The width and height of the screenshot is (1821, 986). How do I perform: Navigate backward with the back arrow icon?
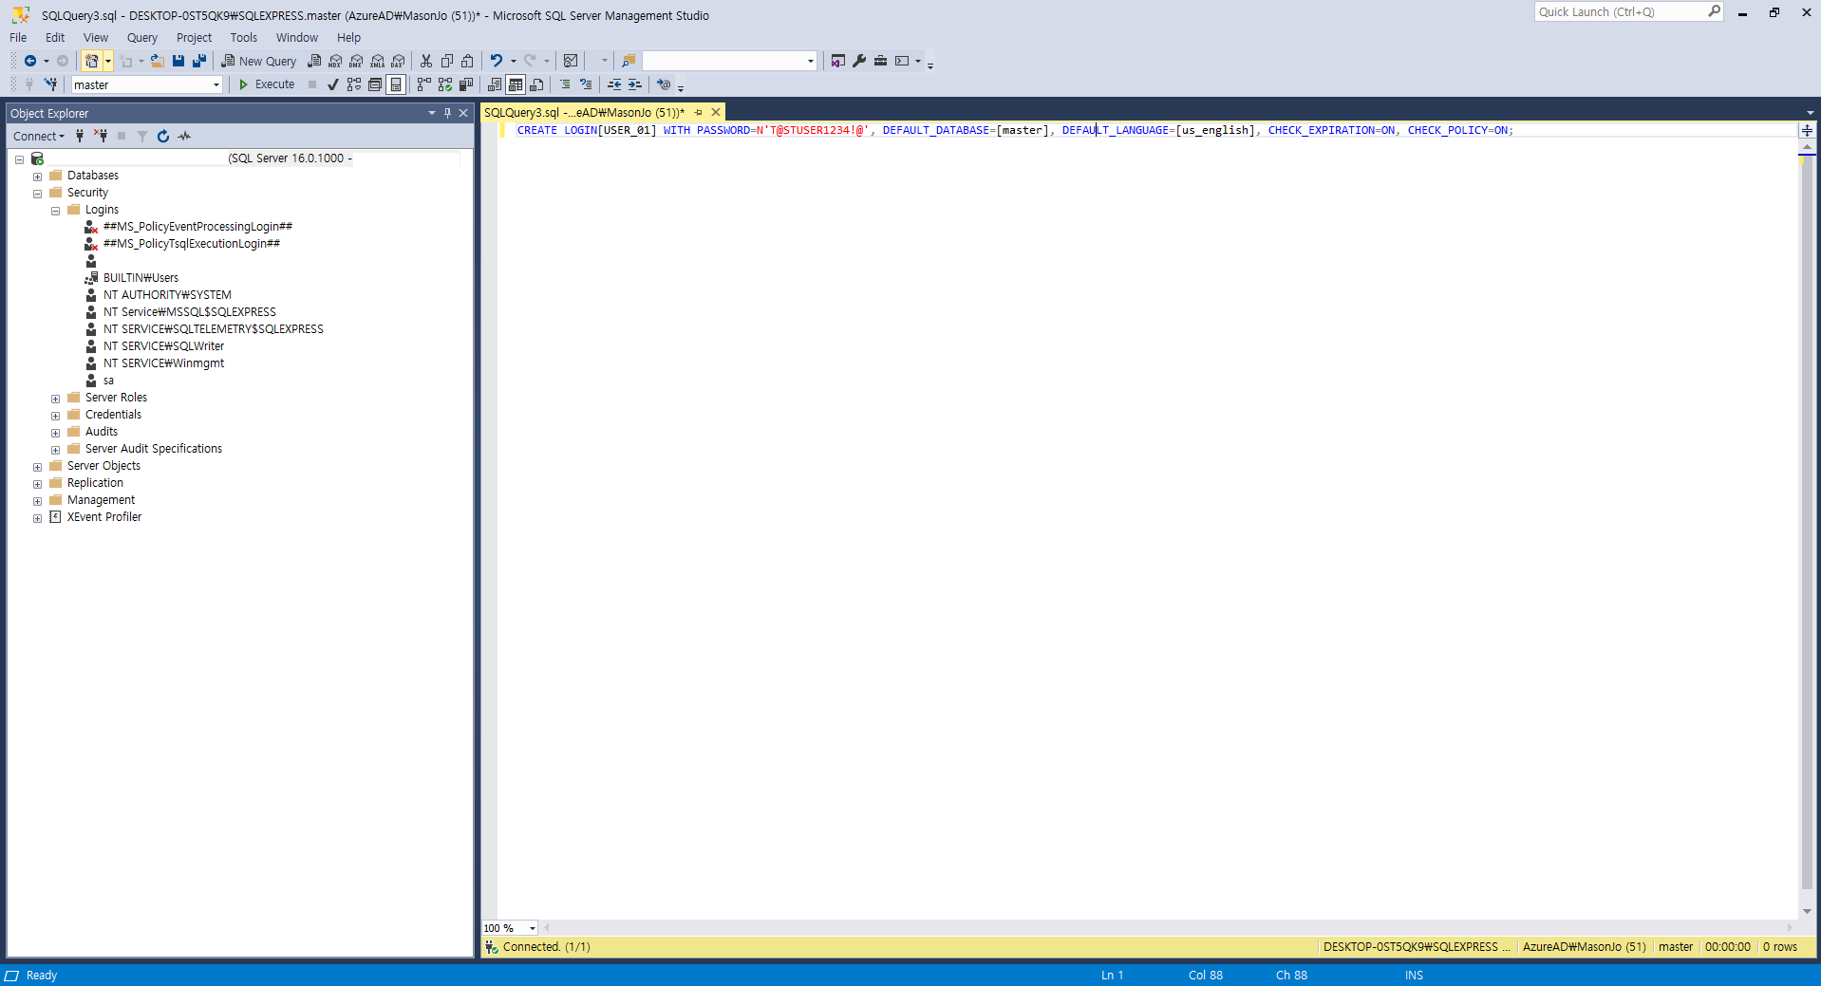pos(30,61)
